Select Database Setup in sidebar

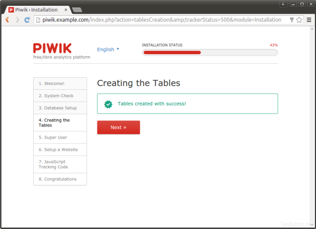click(x=58, y=108)
